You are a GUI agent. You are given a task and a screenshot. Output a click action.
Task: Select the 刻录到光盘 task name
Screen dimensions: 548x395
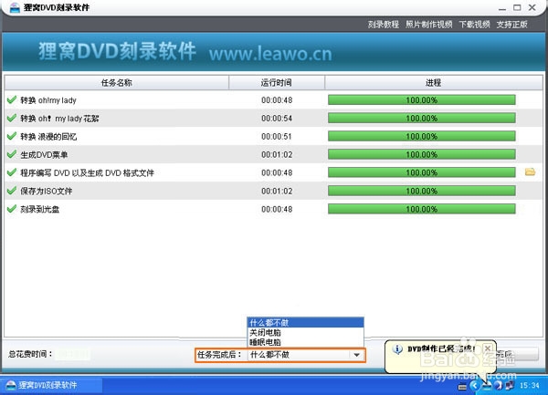40,209
